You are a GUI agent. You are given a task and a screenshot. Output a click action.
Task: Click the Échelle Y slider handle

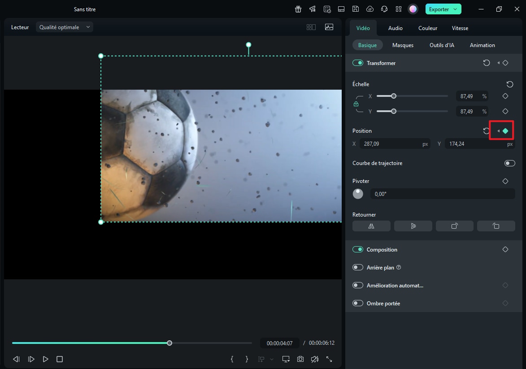pos(394,111)
